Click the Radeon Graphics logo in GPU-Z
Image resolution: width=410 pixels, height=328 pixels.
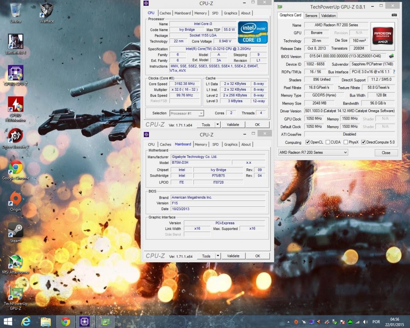tap(383, 36)
